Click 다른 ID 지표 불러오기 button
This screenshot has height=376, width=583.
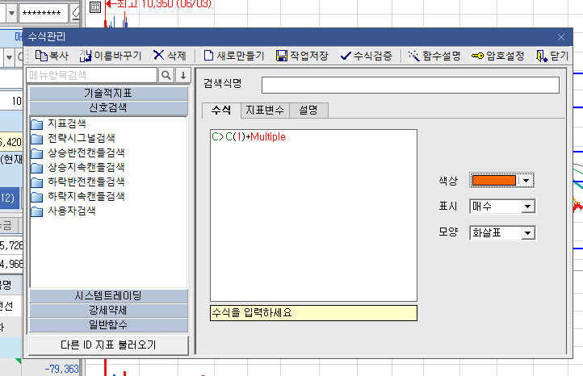(108, 345)
